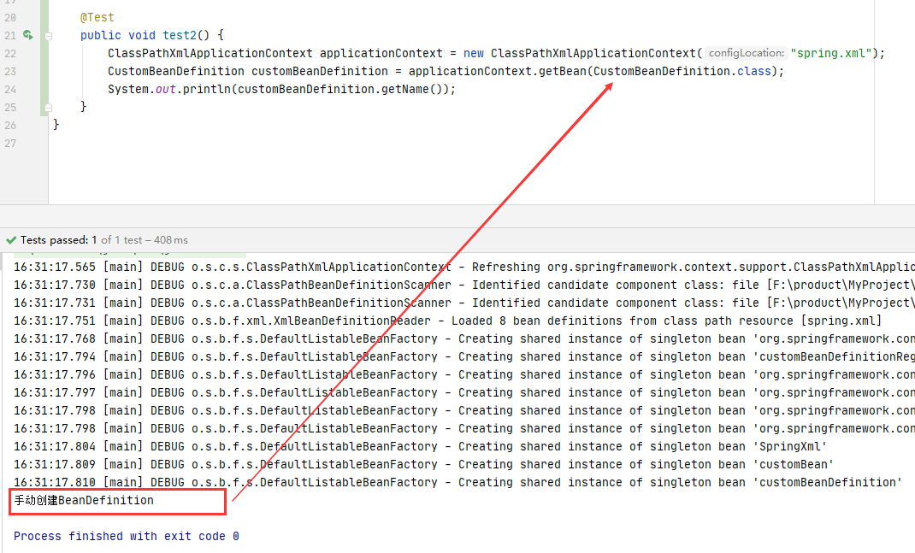Image resolution: width=915 pixels, height=553 pixels.
Task: Click line number 22 in the gutter
Action: [10, 54]
